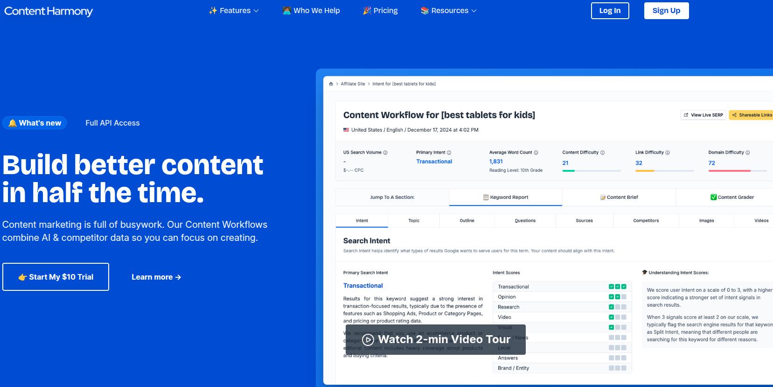Go to the Content Harmony logo home link
773x387 pixels.
tap(49, 11)
